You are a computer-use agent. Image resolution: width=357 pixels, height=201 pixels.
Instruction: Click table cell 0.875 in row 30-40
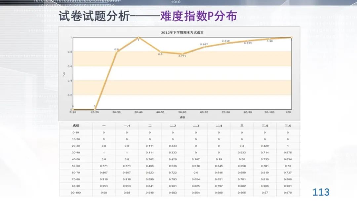pos(288,152)
